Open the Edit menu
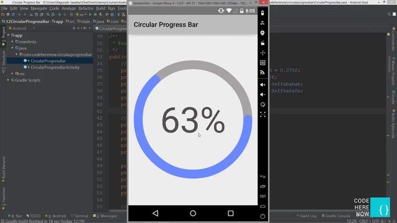The width and height of the screenshot is (397, 223). click(14, 8)
